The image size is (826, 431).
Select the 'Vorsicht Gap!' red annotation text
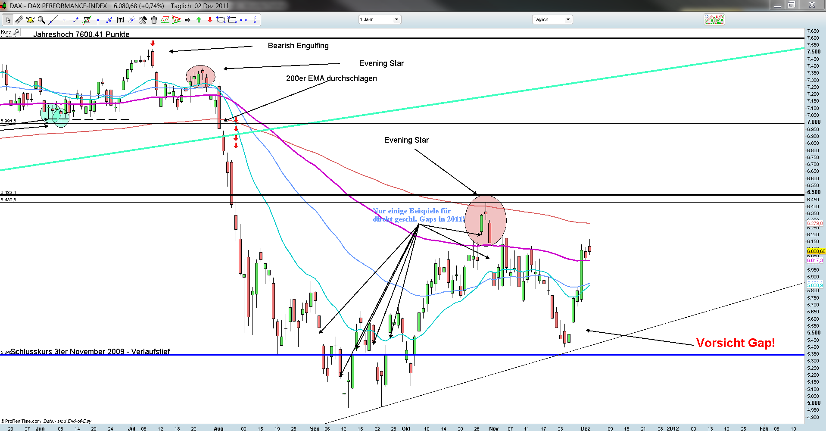(735, 343)
